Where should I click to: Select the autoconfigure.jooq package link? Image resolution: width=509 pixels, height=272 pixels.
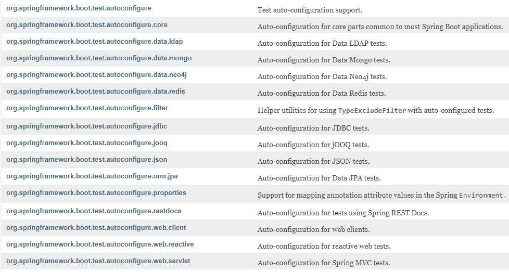[87, 143]
